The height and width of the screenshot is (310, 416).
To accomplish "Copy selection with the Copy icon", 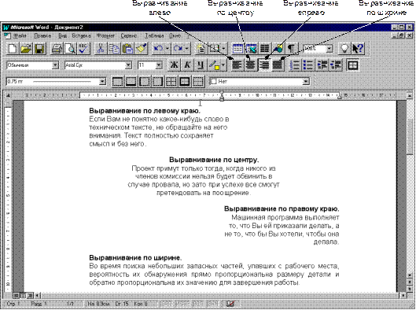I will (x=114, y=49).
